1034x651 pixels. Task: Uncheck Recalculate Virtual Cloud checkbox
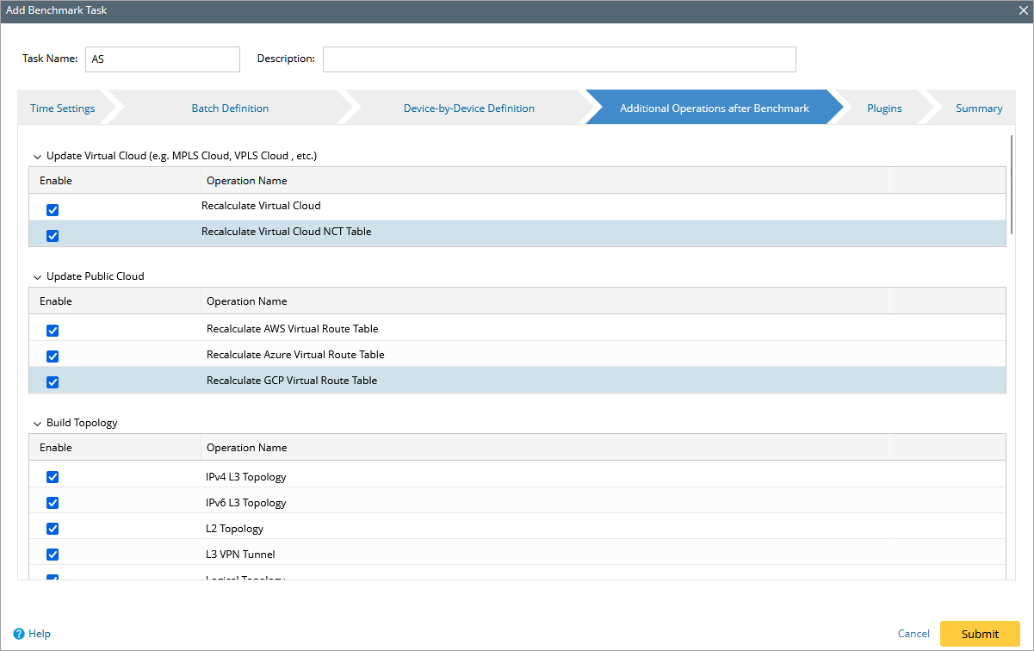[x=53, y=210]
